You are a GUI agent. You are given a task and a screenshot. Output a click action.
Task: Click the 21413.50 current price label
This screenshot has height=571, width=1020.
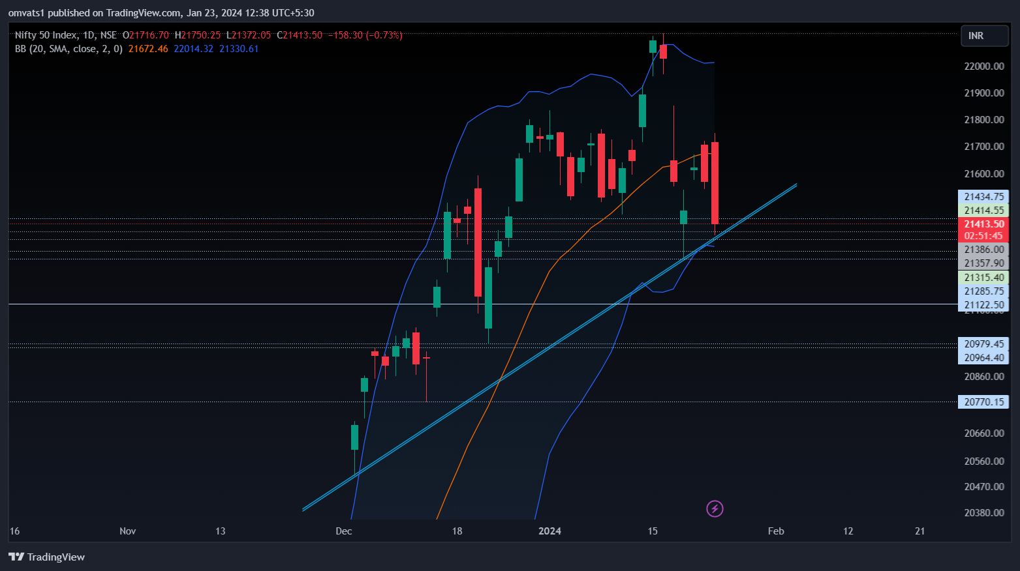[x=983, y=224]
